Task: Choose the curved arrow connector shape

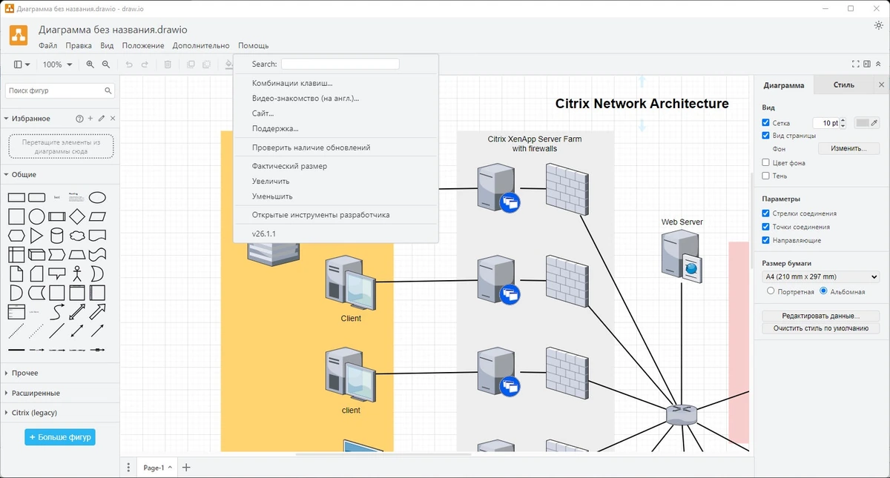Action: pyautogui.click(x=56, y=313)
